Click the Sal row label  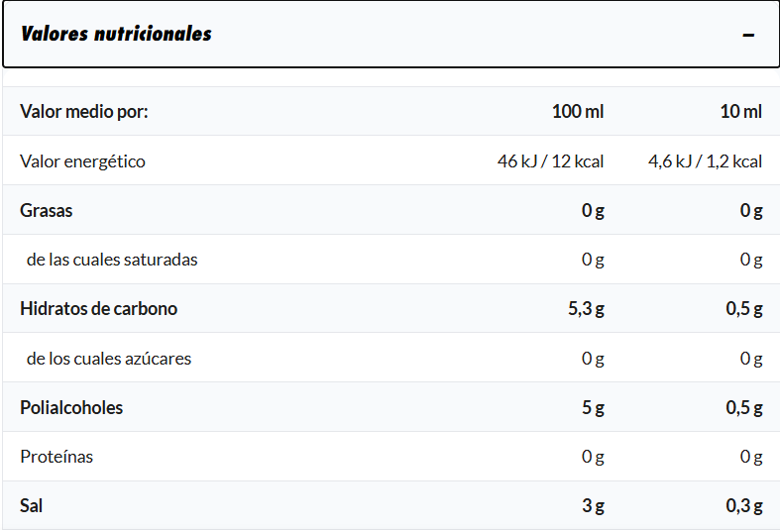[32, 505]
